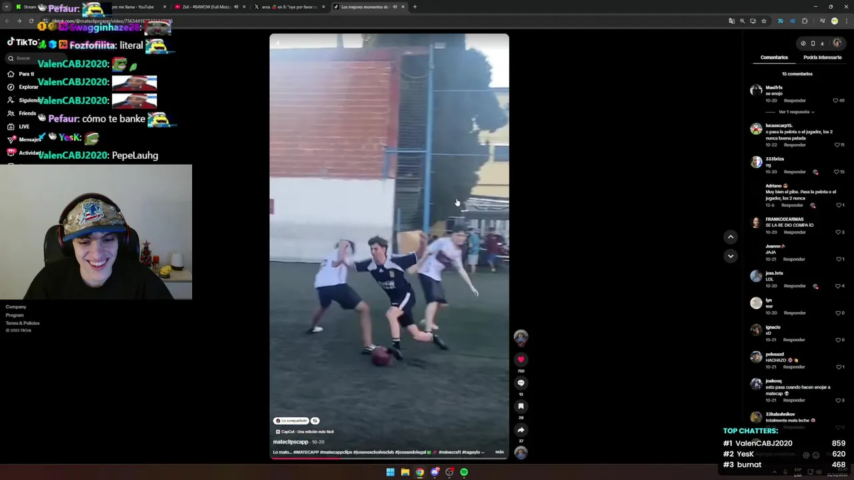Open a new browser tab with plus

pos(415,7)
